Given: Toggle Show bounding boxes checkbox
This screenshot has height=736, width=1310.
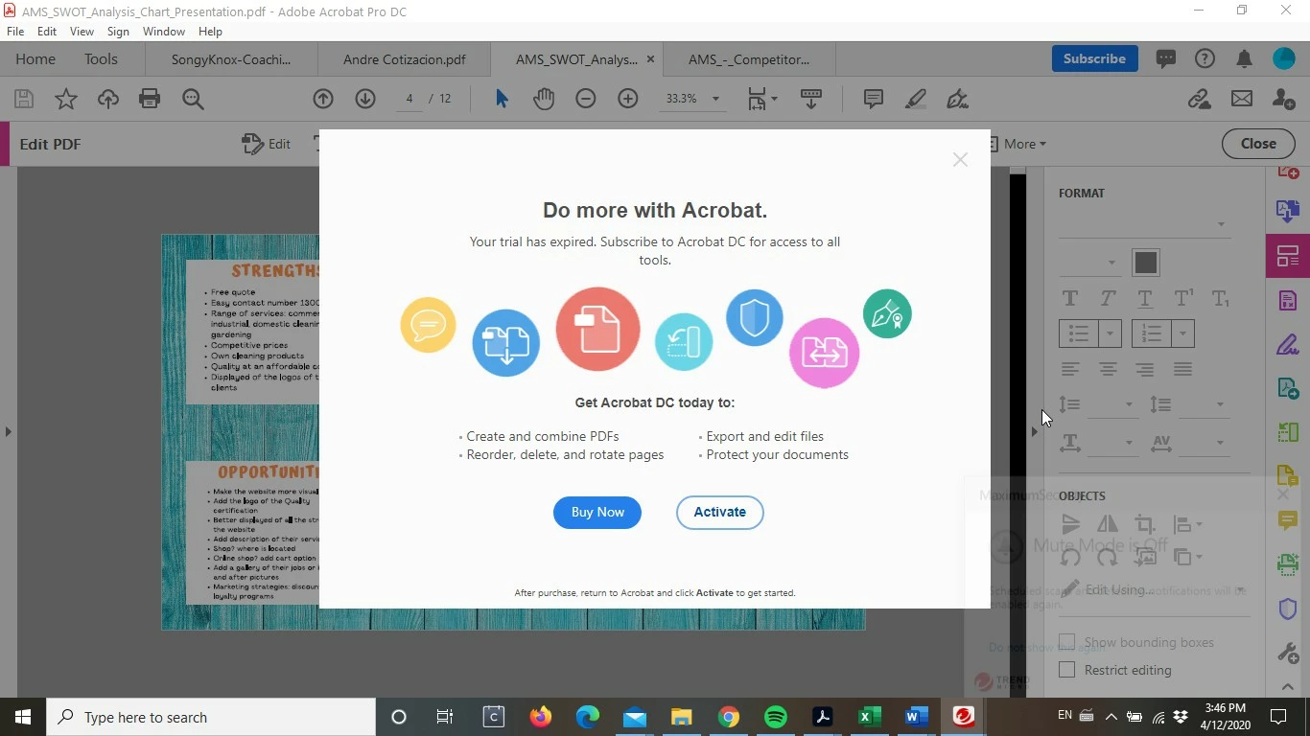Looking at the screenshot, I should pos(1066,641).
